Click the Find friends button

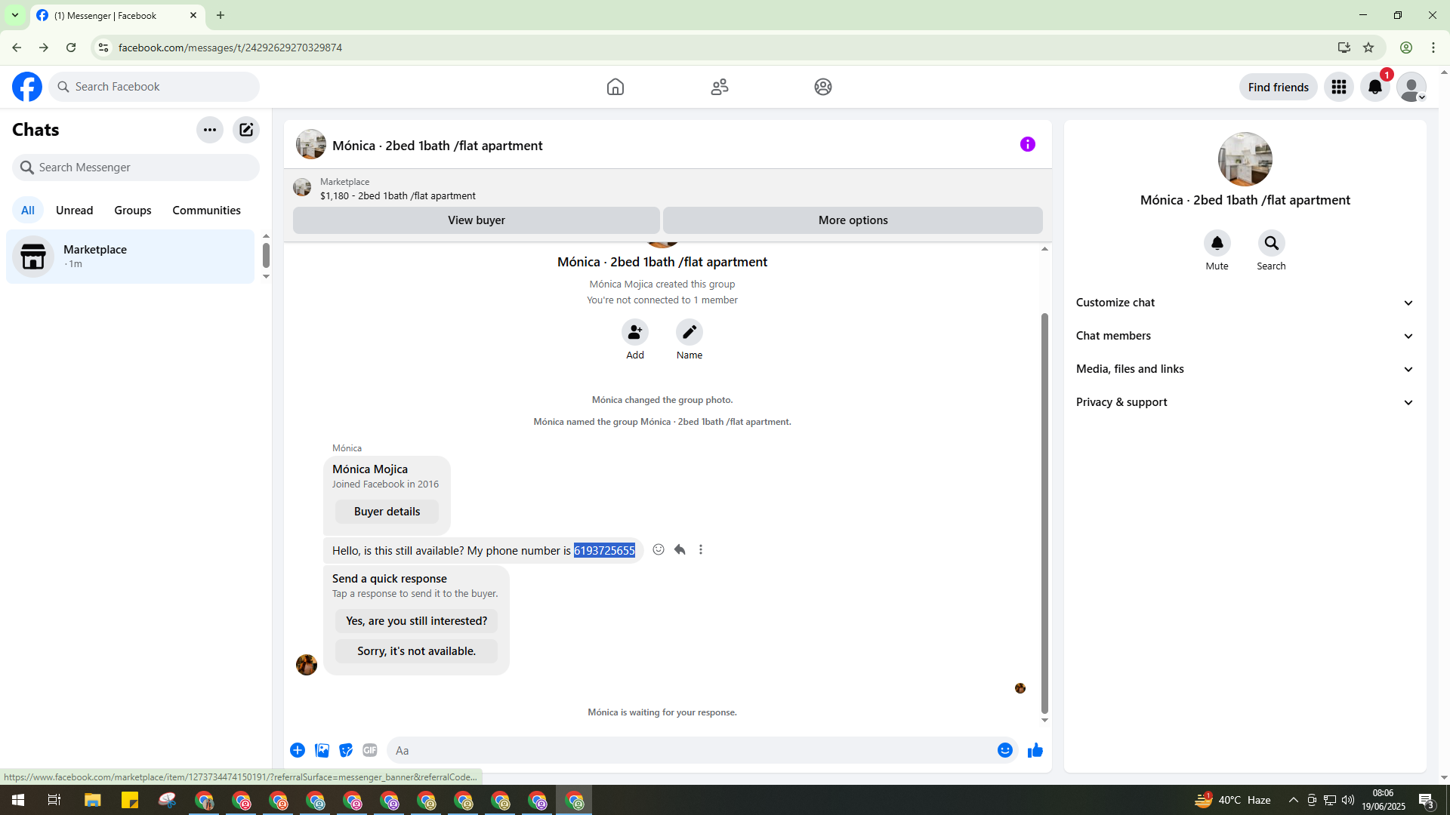(1279, 87)
